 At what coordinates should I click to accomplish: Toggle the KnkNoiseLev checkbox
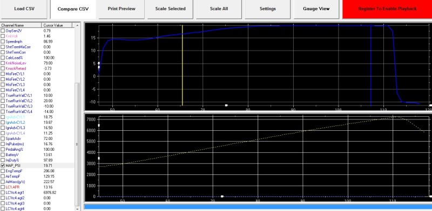3,63
